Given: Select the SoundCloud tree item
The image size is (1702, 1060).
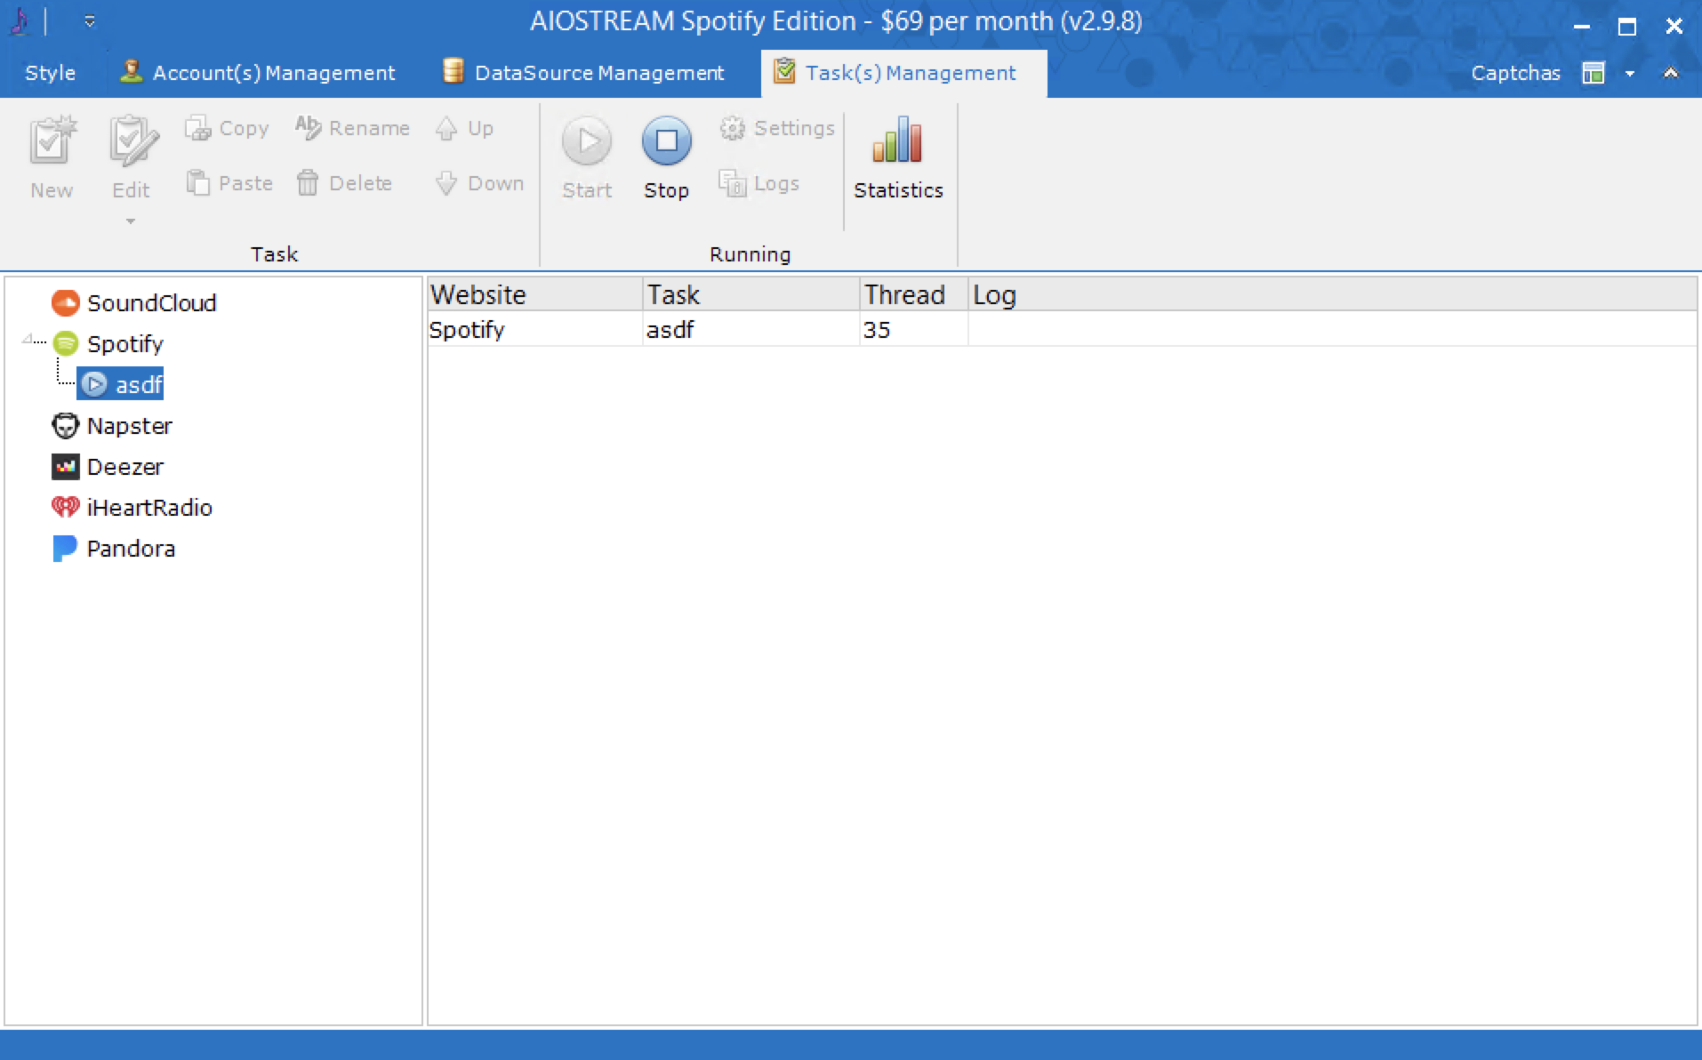Looking at the screenshot, I should point(150,303).
